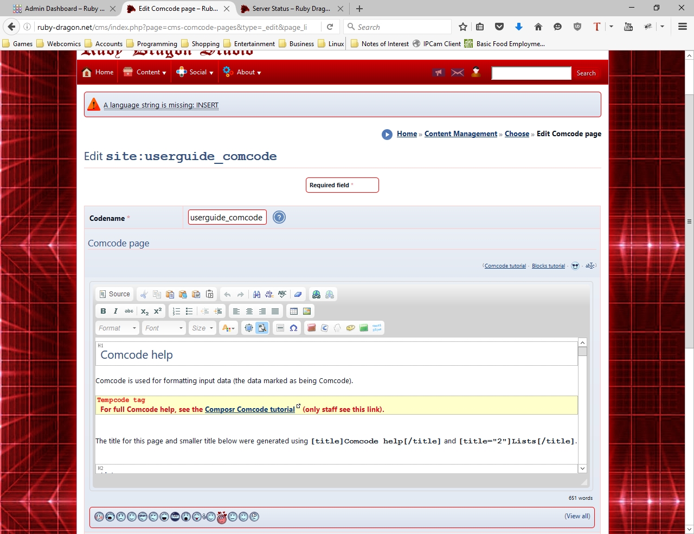Expand the Size dropdown
Viewport: 694px width, 534px height.
(202, 328)
